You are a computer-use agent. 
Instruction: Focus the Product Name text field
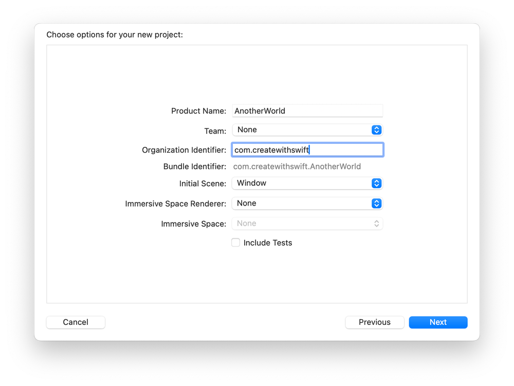click(307, 111)
